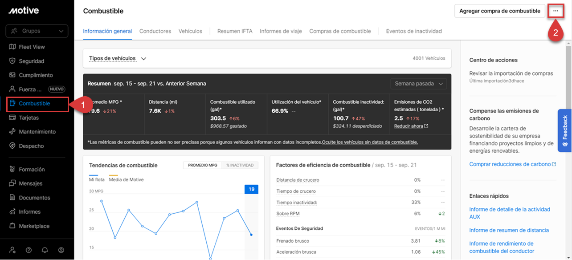
Task: Open Compras de combustible tab
Action: click(340, 31)
